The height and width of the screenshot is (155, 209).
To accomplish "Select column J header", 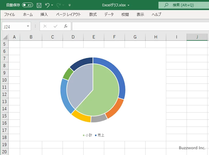I will coord(197,37).
